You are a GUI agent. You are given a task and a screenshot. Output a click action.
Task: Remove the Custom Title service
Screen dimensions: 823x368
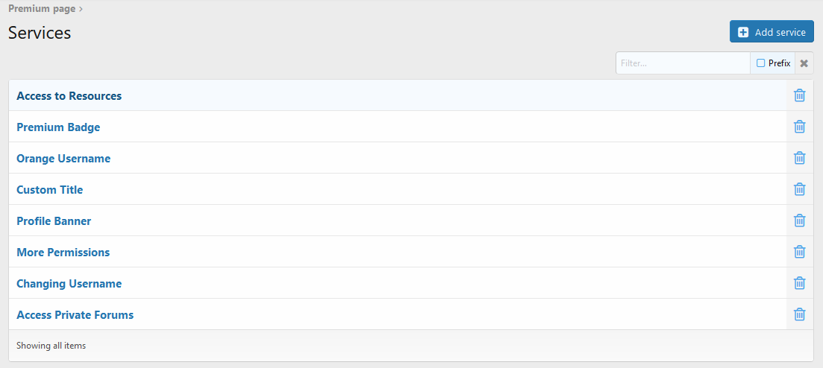tap(799, 189)
